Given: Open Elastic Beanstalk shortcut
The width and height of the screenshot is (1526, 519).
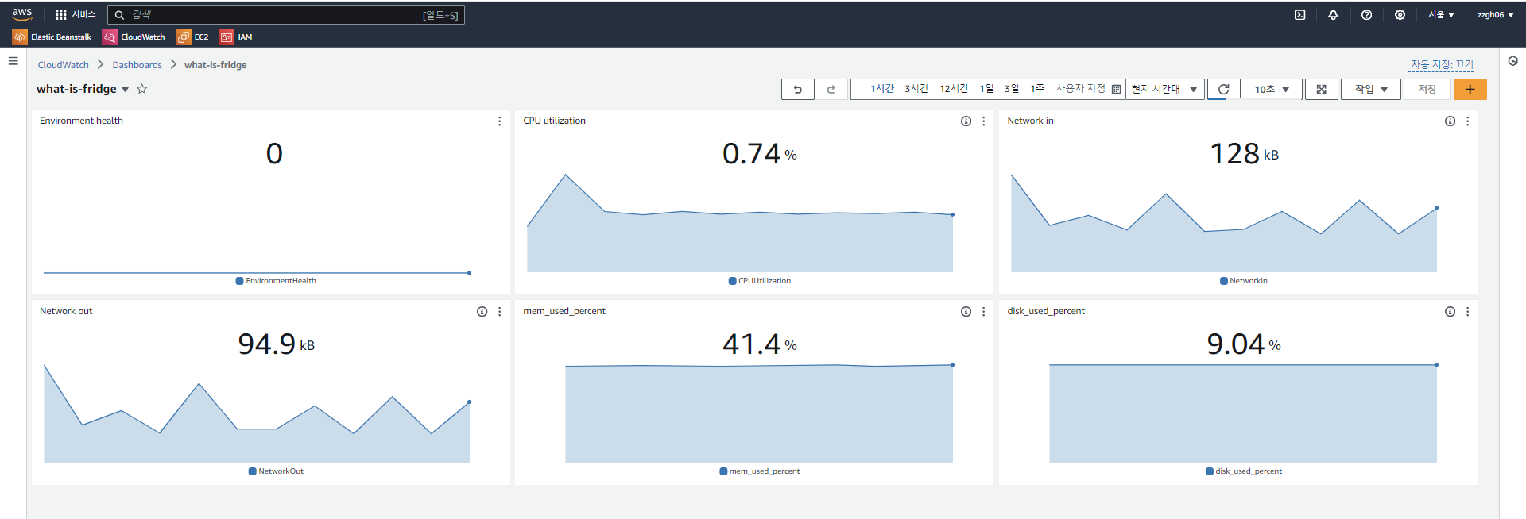Looking at the screenshot, I should pos(52,37).
